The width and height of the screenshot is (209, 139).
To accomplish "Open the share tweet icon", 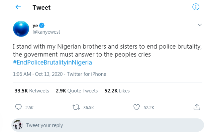I will (196, 107).
